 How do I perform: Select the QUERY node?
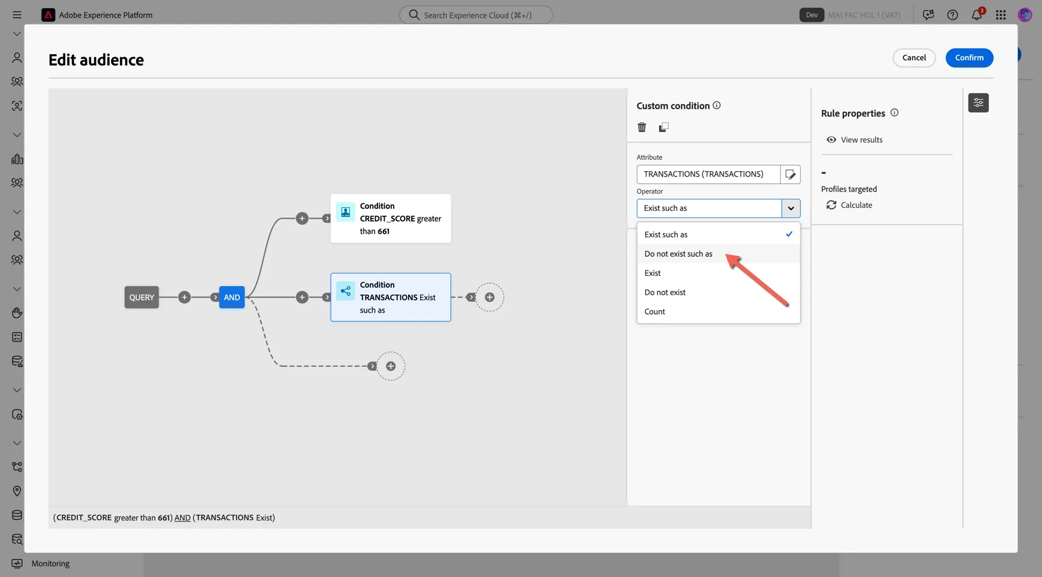(x=142, y=297)
